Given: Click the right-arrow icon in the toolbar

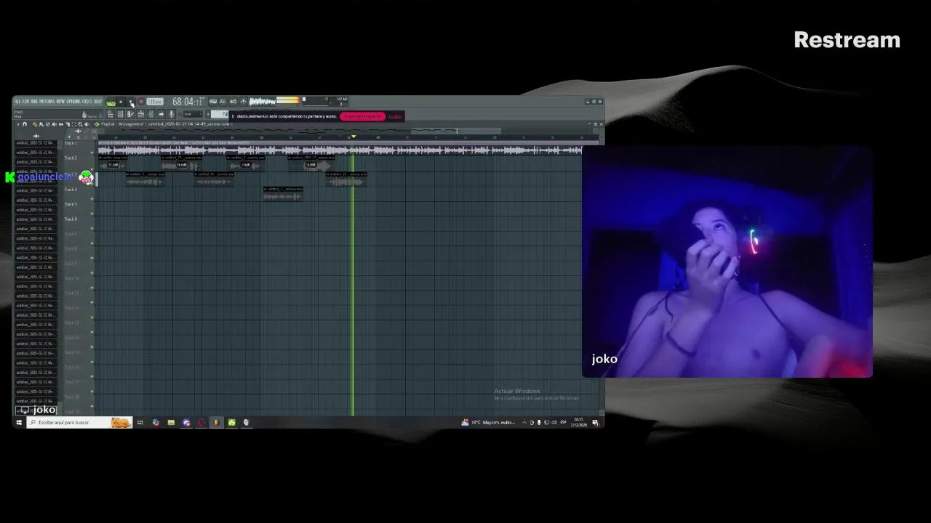Looking at the screenshot, I should click(161, 114).
